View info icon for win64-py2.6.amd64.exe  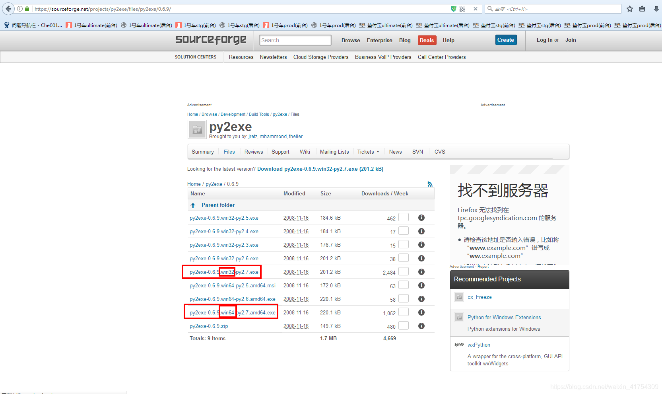click(421, 299)
